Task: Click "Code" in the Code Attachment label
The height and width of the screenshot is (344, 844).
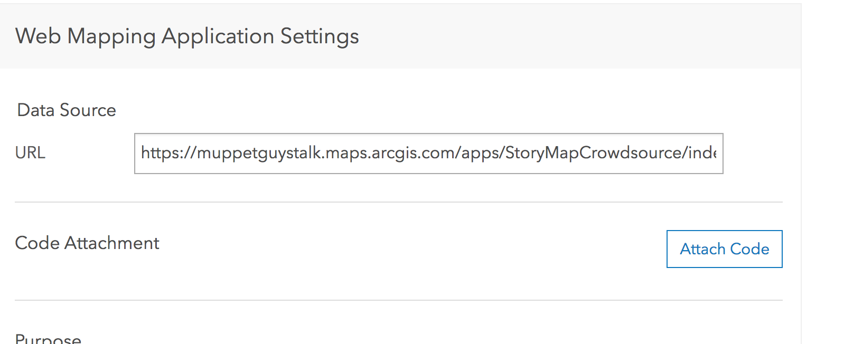Action: pos(37,243)
